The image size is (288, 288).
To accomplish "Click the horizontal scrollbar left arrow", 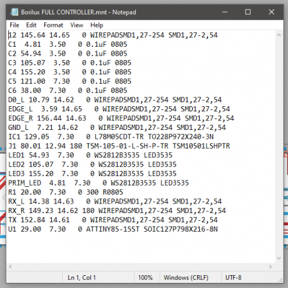I will [x=10, y=267].
